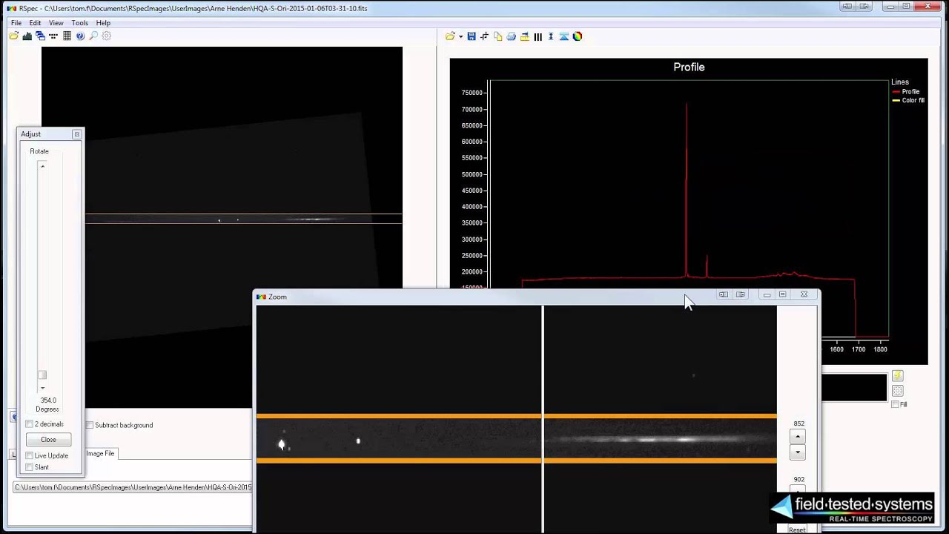Print the profile graph

click(512, 36)
